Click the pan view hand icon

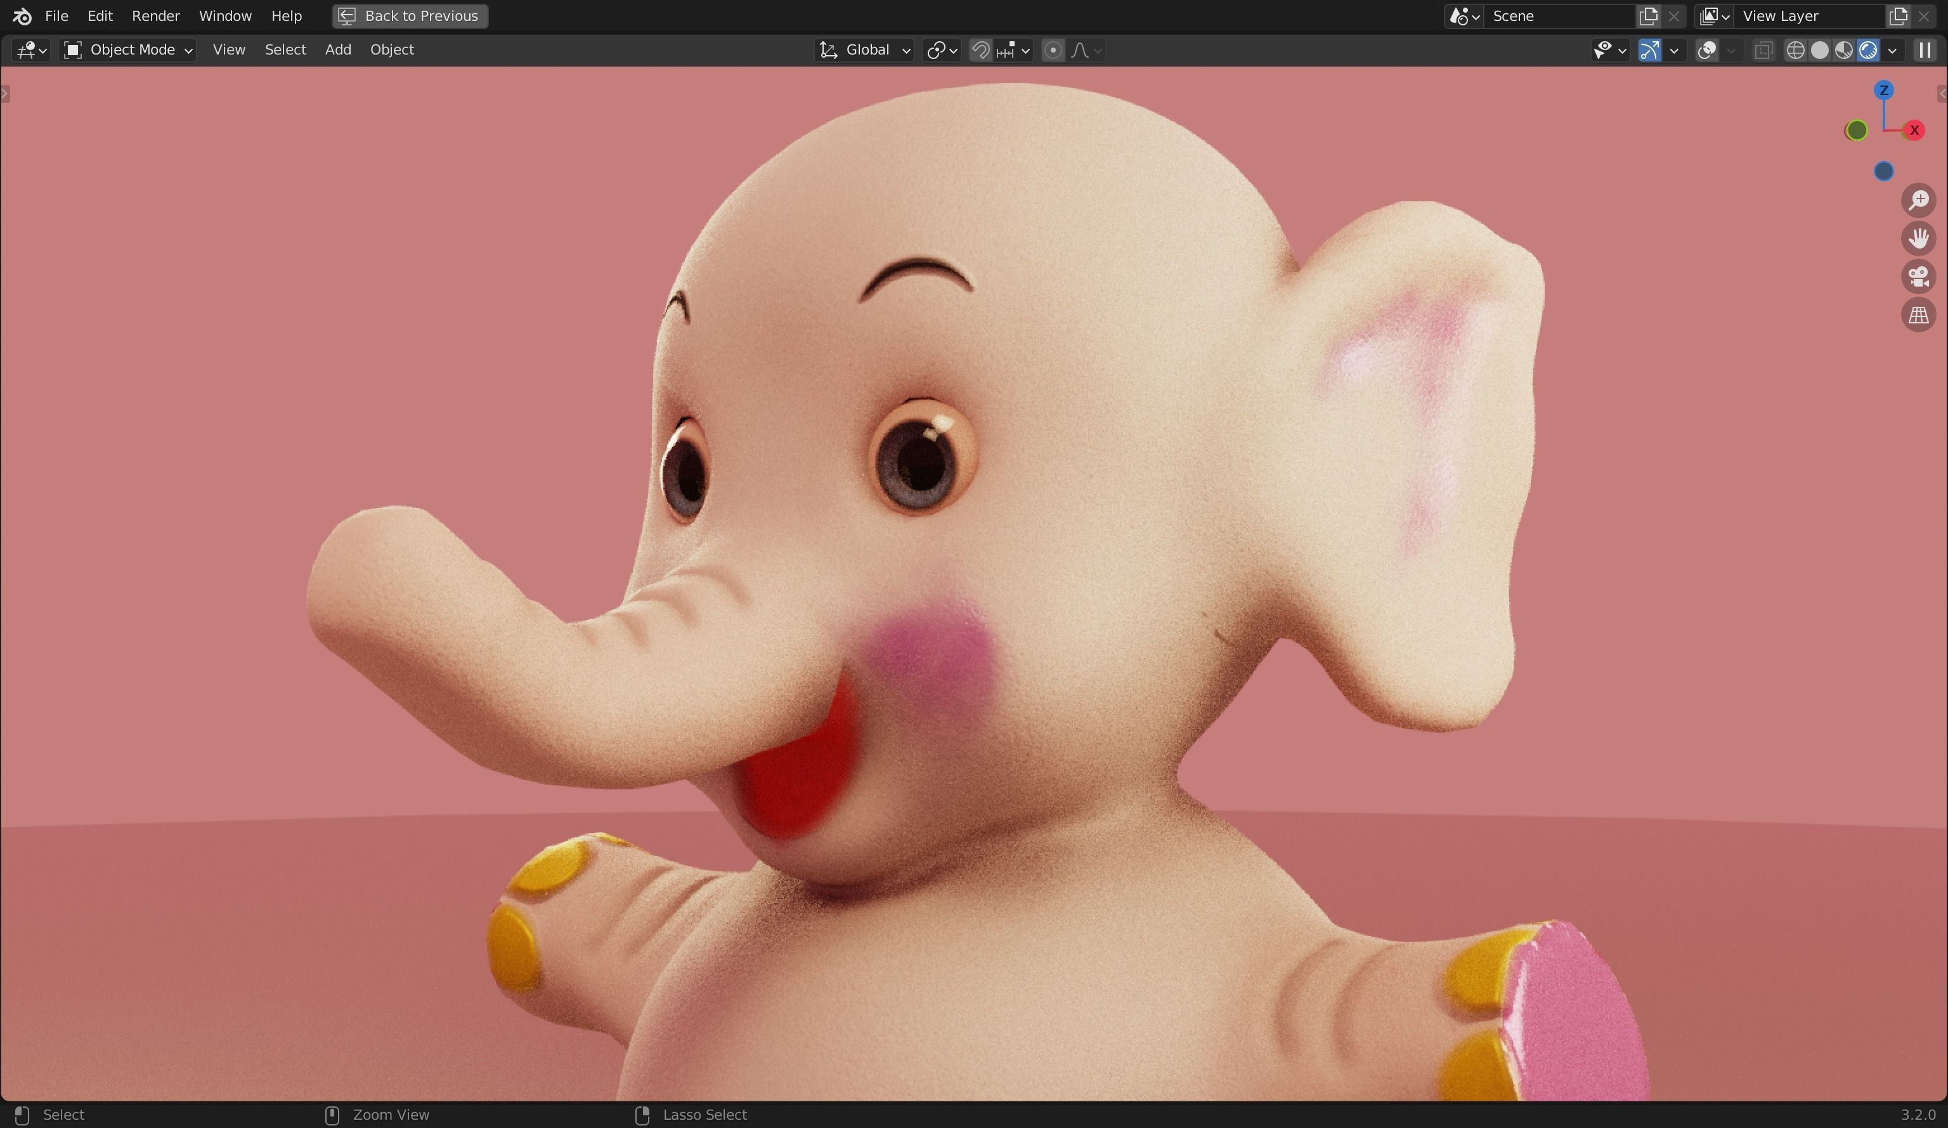click(x=1919, y=238)
